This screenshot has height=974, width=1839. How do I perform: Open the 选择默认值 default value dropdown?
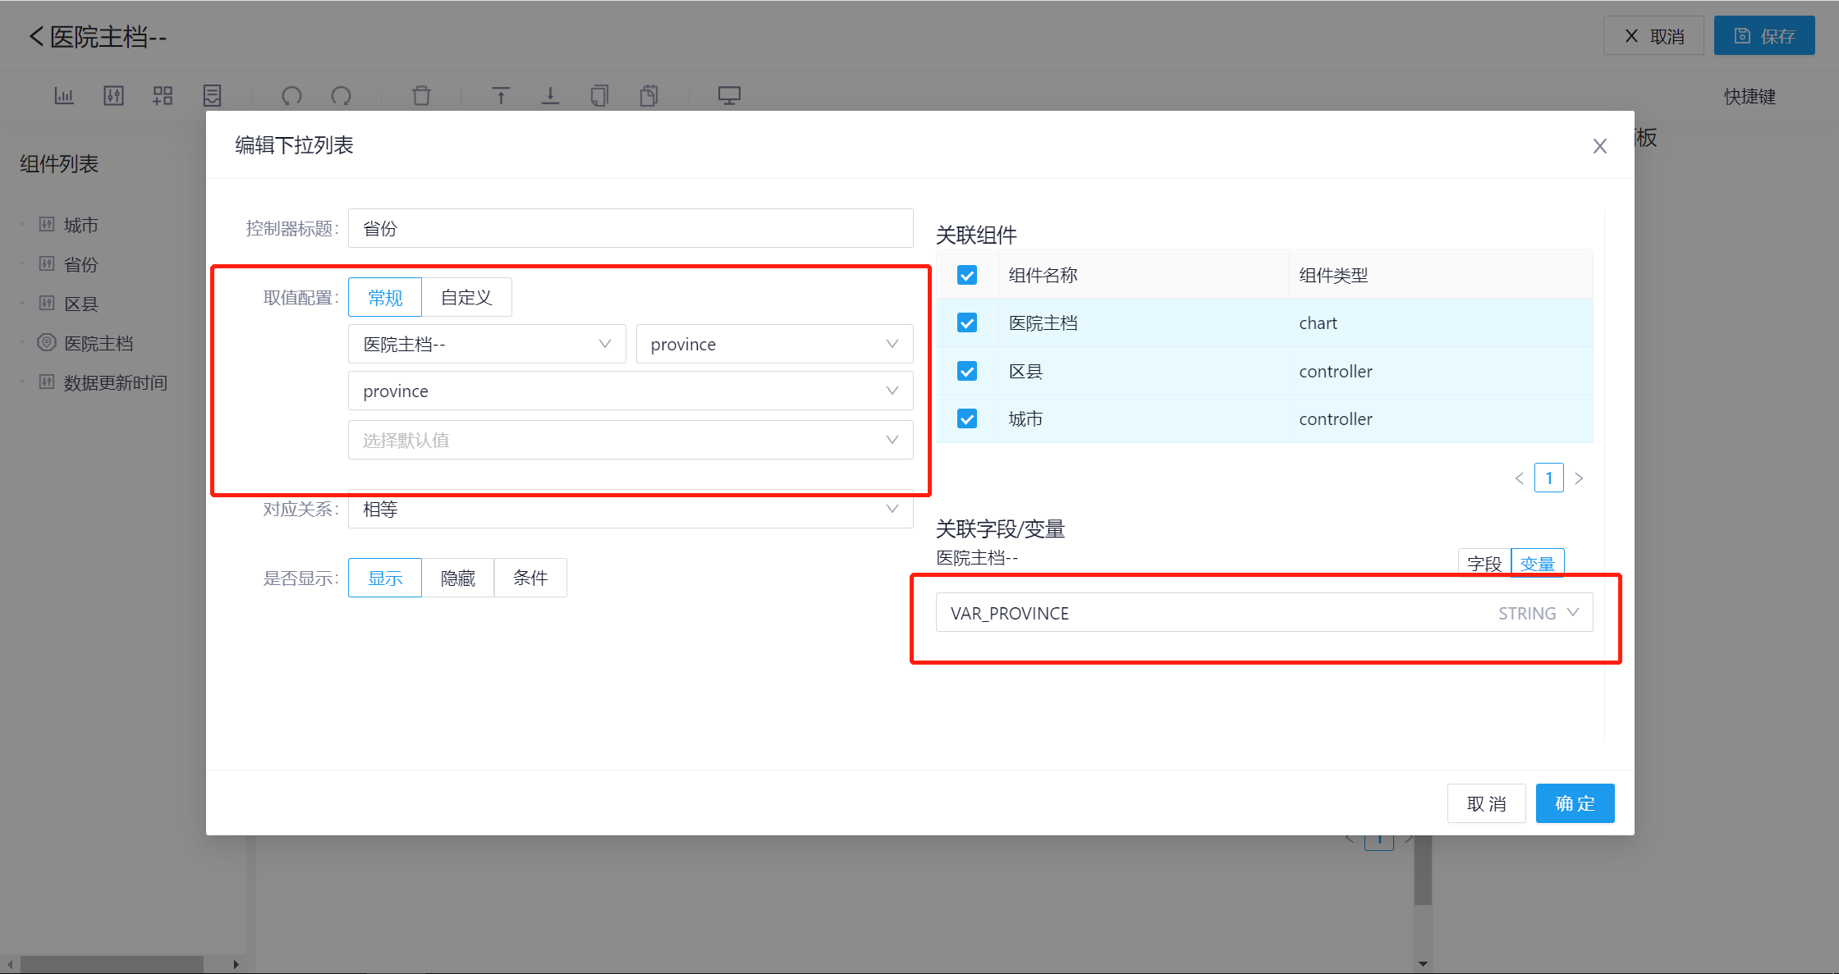click(630, 441)
